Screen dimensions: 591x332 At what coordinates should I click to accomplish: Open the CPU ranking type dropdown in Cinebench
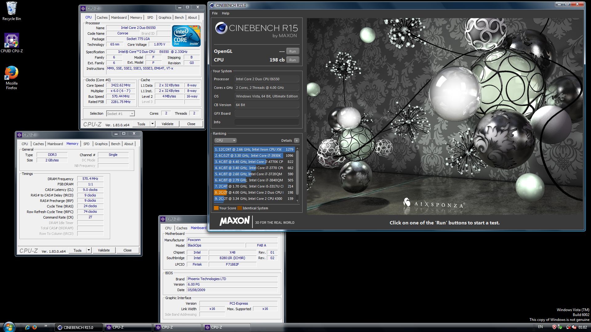click(225, 140)
